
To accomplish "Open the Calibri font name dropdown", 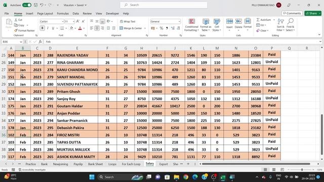I will (62, 21).
